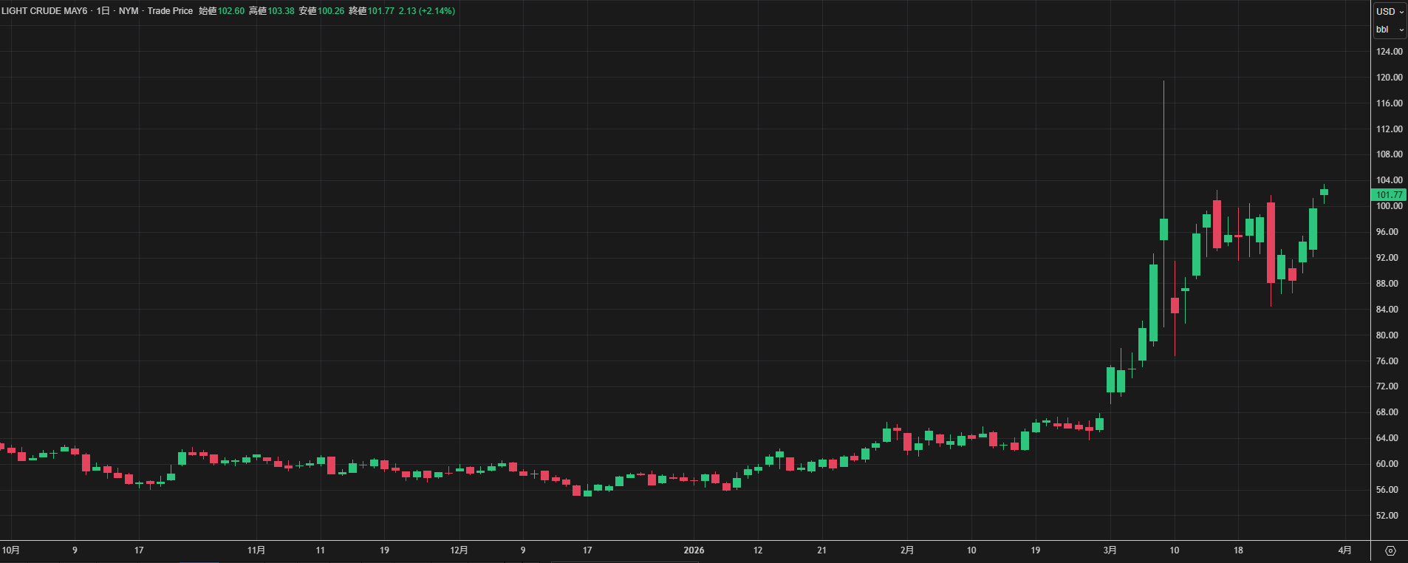The height and width of the screenshot is (563, 1408).
Task: Click the LIGHT CRUDE MAY6 symbol title
Action: pos(44,11)
